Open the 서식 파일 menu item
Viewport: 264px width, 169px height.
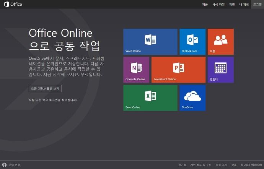pos(218,4)
